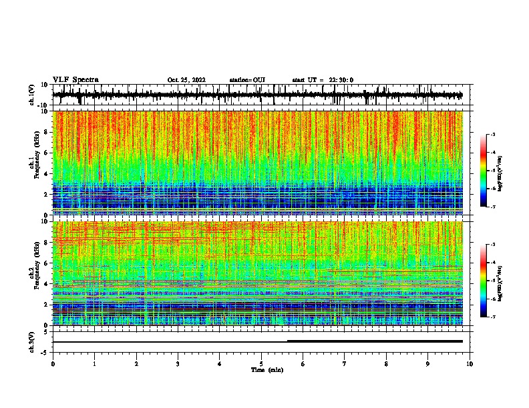Click the '-3' value on ch.1 colorbar
The image size is (529, 408).
(493, 134)
